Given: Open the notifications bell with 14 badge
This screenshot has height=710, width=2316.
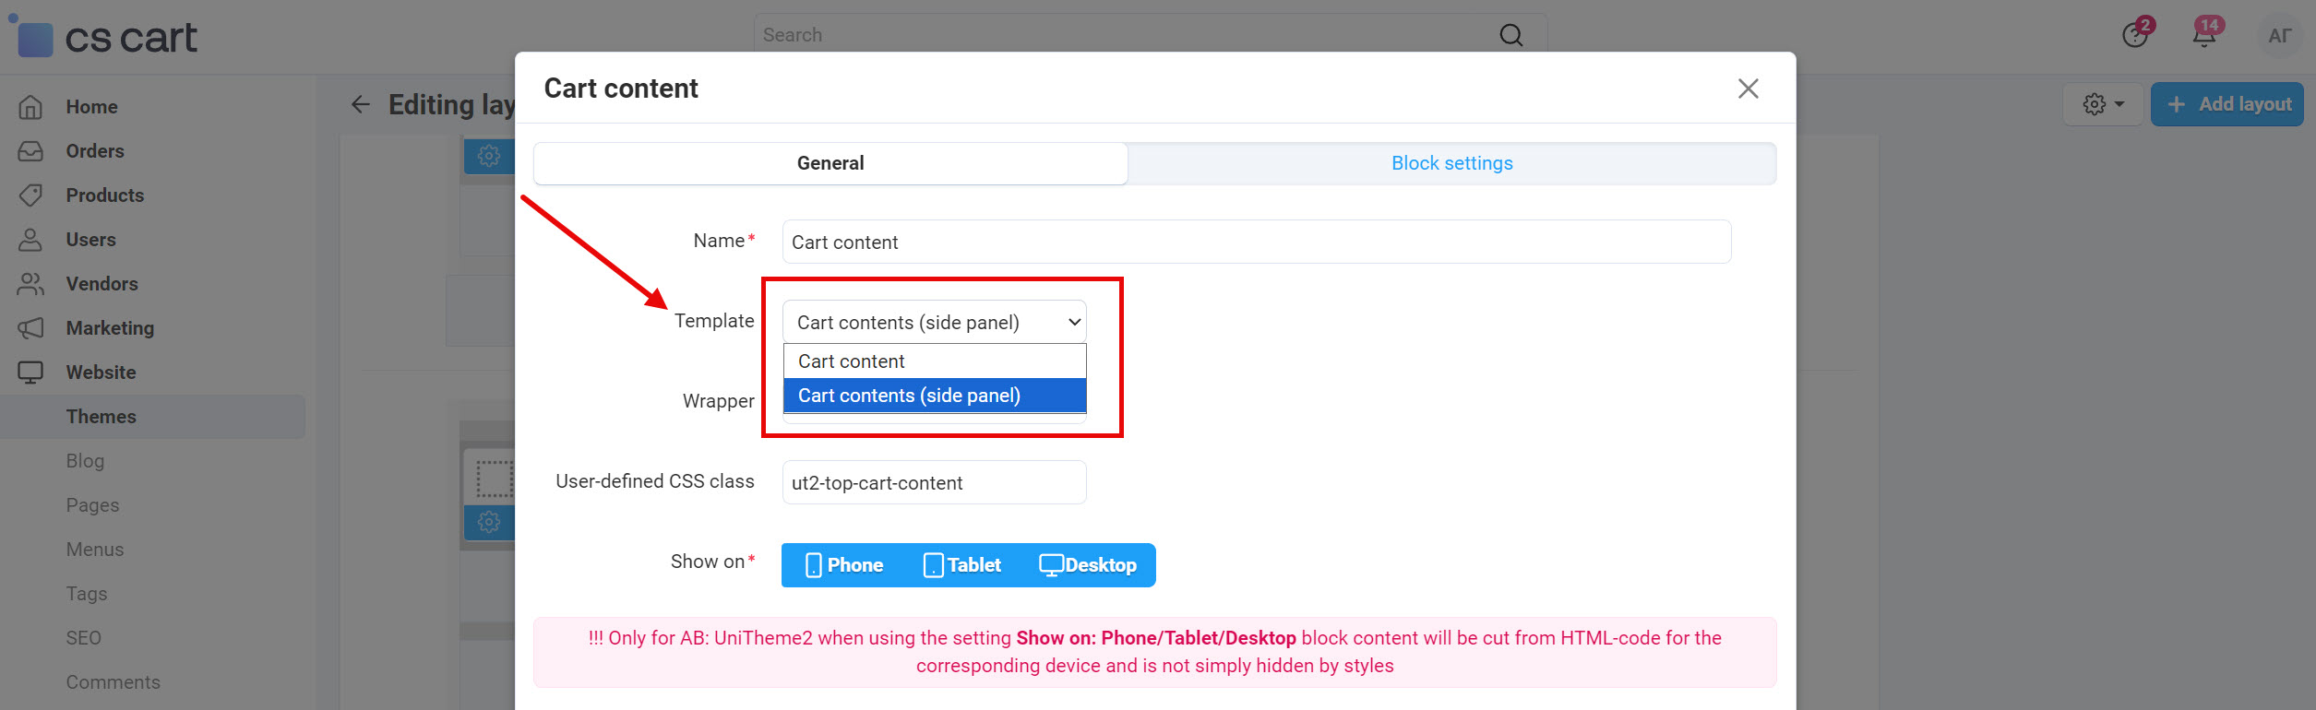Looking at the screenshot, I should tap(2203, 34).
